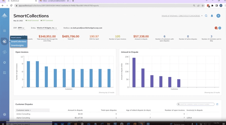This screenshot has height=125, width=226.
Task: Click the customer name search field
Action: click(x=196, y=104)
